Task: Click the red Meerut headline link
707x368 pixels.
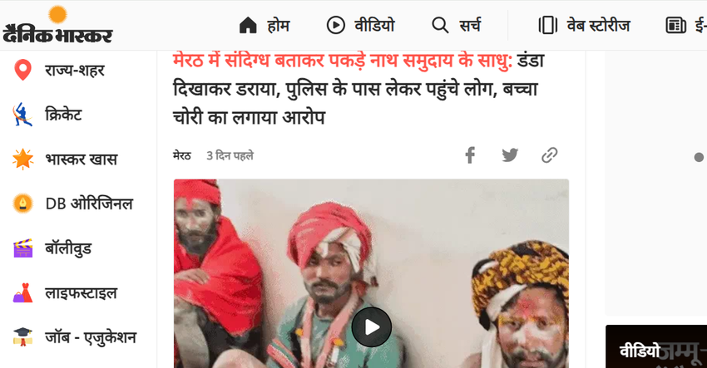Action: pos(343,61)
